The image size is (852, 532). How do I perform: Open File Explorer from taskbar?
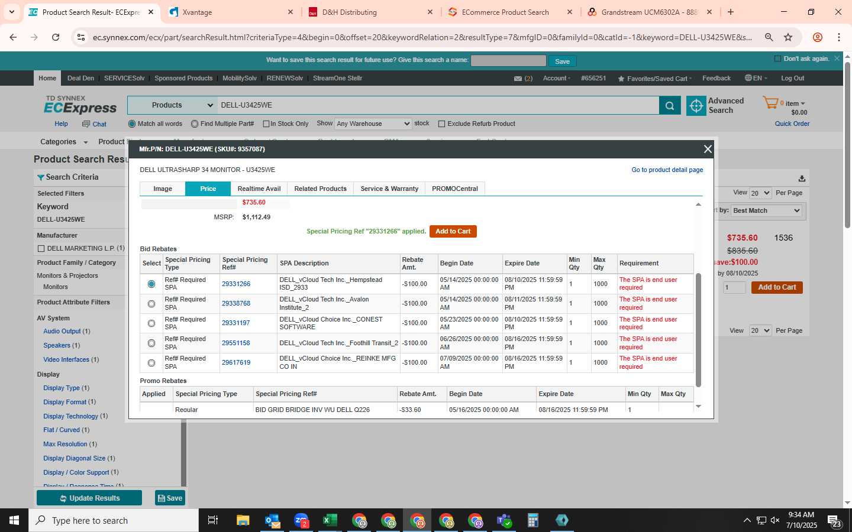pos(243,520)
